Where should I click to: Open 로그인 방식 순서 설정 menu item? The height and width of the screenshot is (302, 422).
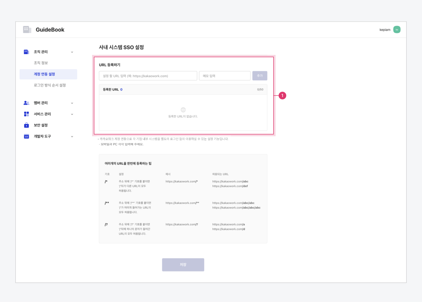point(50,85)
